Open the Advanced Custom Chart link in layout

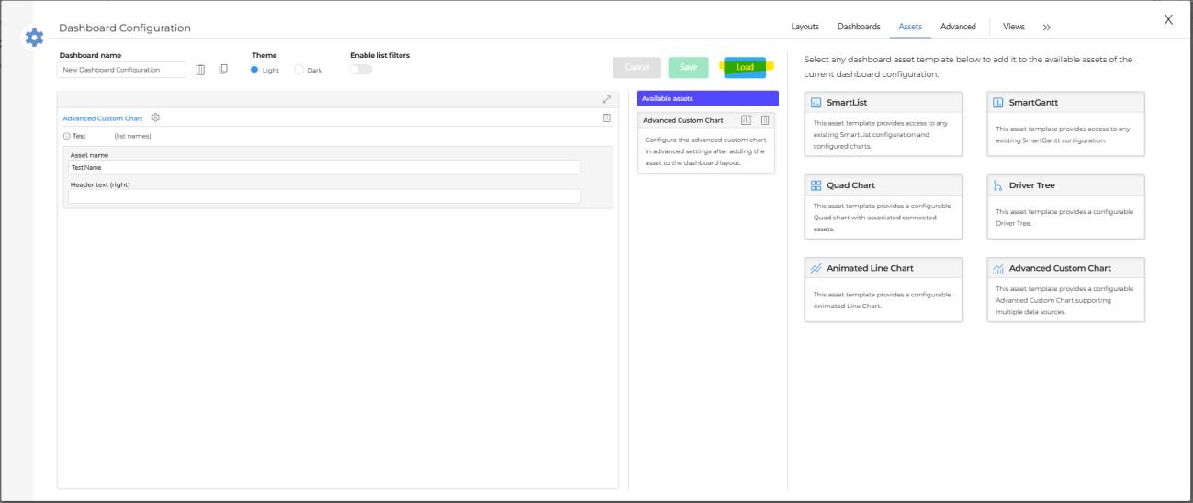[103, 118]
